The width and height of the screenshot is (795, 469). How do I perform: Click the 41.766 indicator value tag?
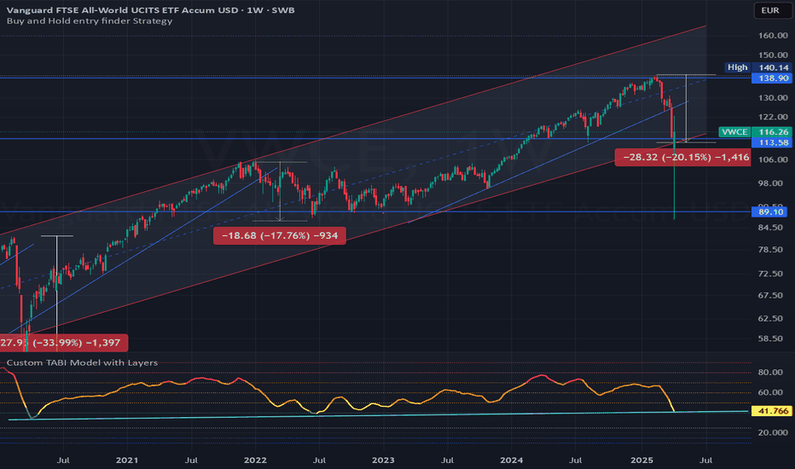(771, 411)
